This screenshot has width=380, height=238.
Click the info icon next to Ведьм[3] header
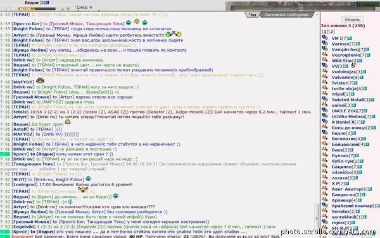47,3
